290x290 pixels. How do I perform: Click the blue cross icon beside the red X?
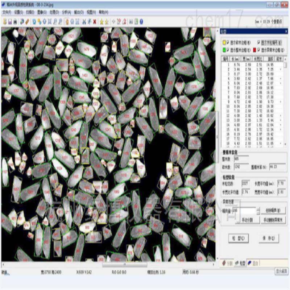[89, 22]
